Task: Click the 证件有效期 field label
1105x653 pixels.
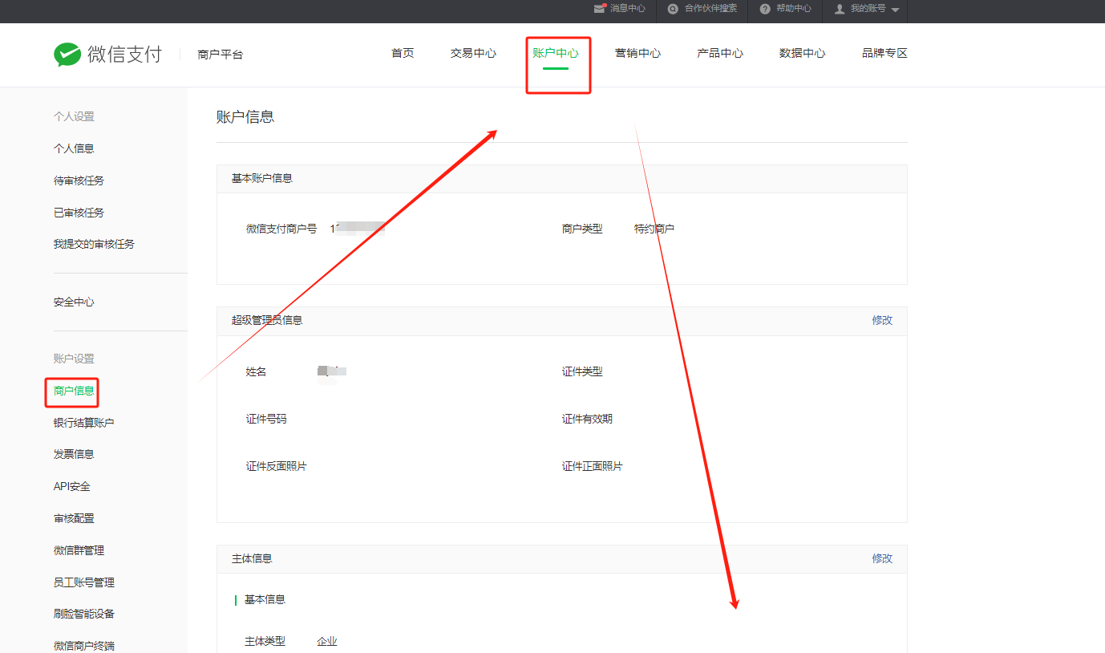Action: [x=587, y=419]
